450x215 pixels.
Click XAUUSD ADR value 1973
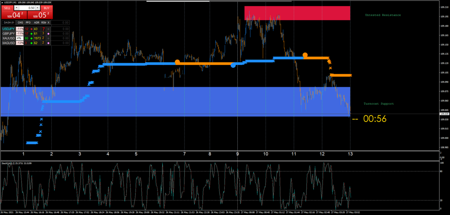click(x=37, y=38)
